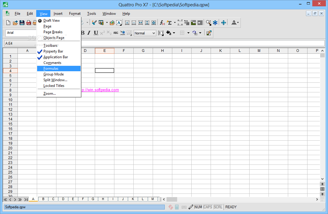
Task: Toggle Group Mode in View menu
Action: [x=59, y=74]
